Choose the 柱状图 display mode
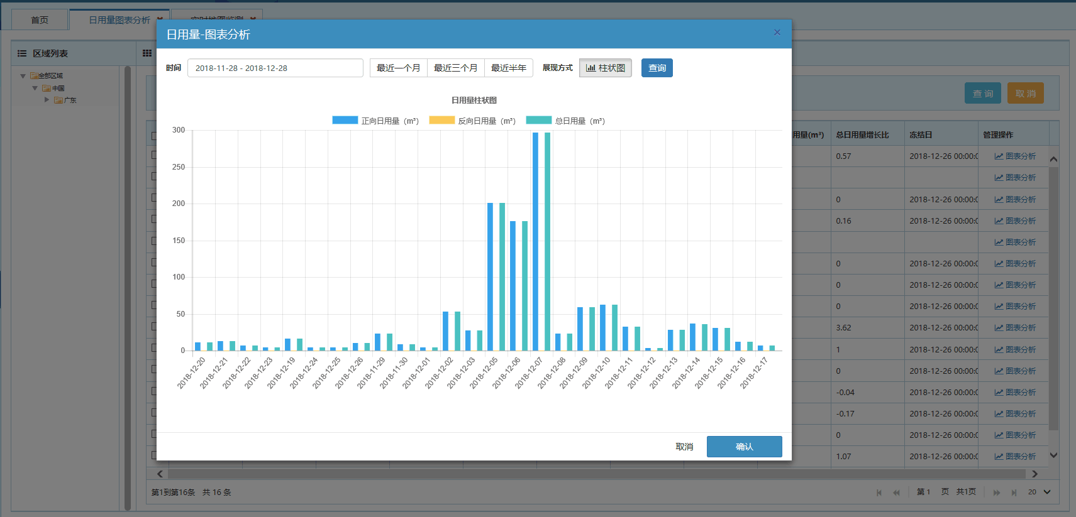 click(x=605, y=68)
